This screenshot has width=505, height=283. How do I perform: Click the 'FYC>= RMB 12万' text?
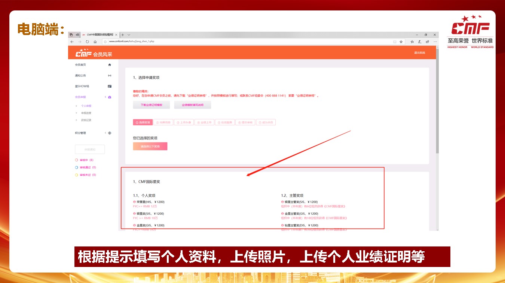tap(145, 206)
